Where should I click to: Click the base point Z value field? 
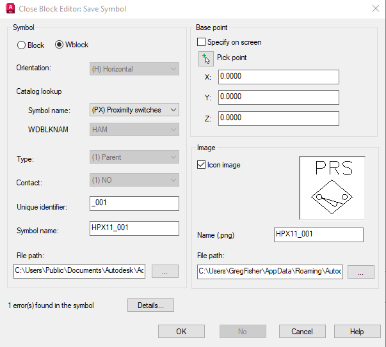click(278, 118)
